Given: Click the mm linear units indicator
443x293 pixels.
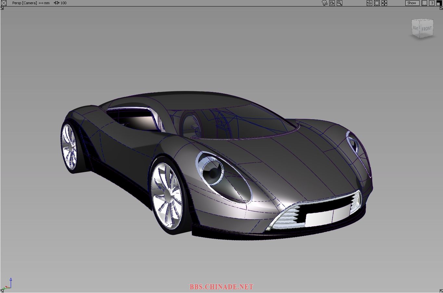Looking at the screenshot, I should [44, 3].
